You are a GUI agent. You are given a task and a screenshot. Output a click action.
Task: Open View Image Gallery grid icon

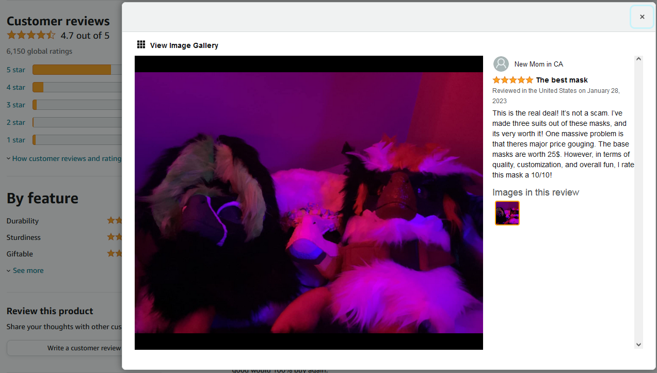click(x=141, y=45)
